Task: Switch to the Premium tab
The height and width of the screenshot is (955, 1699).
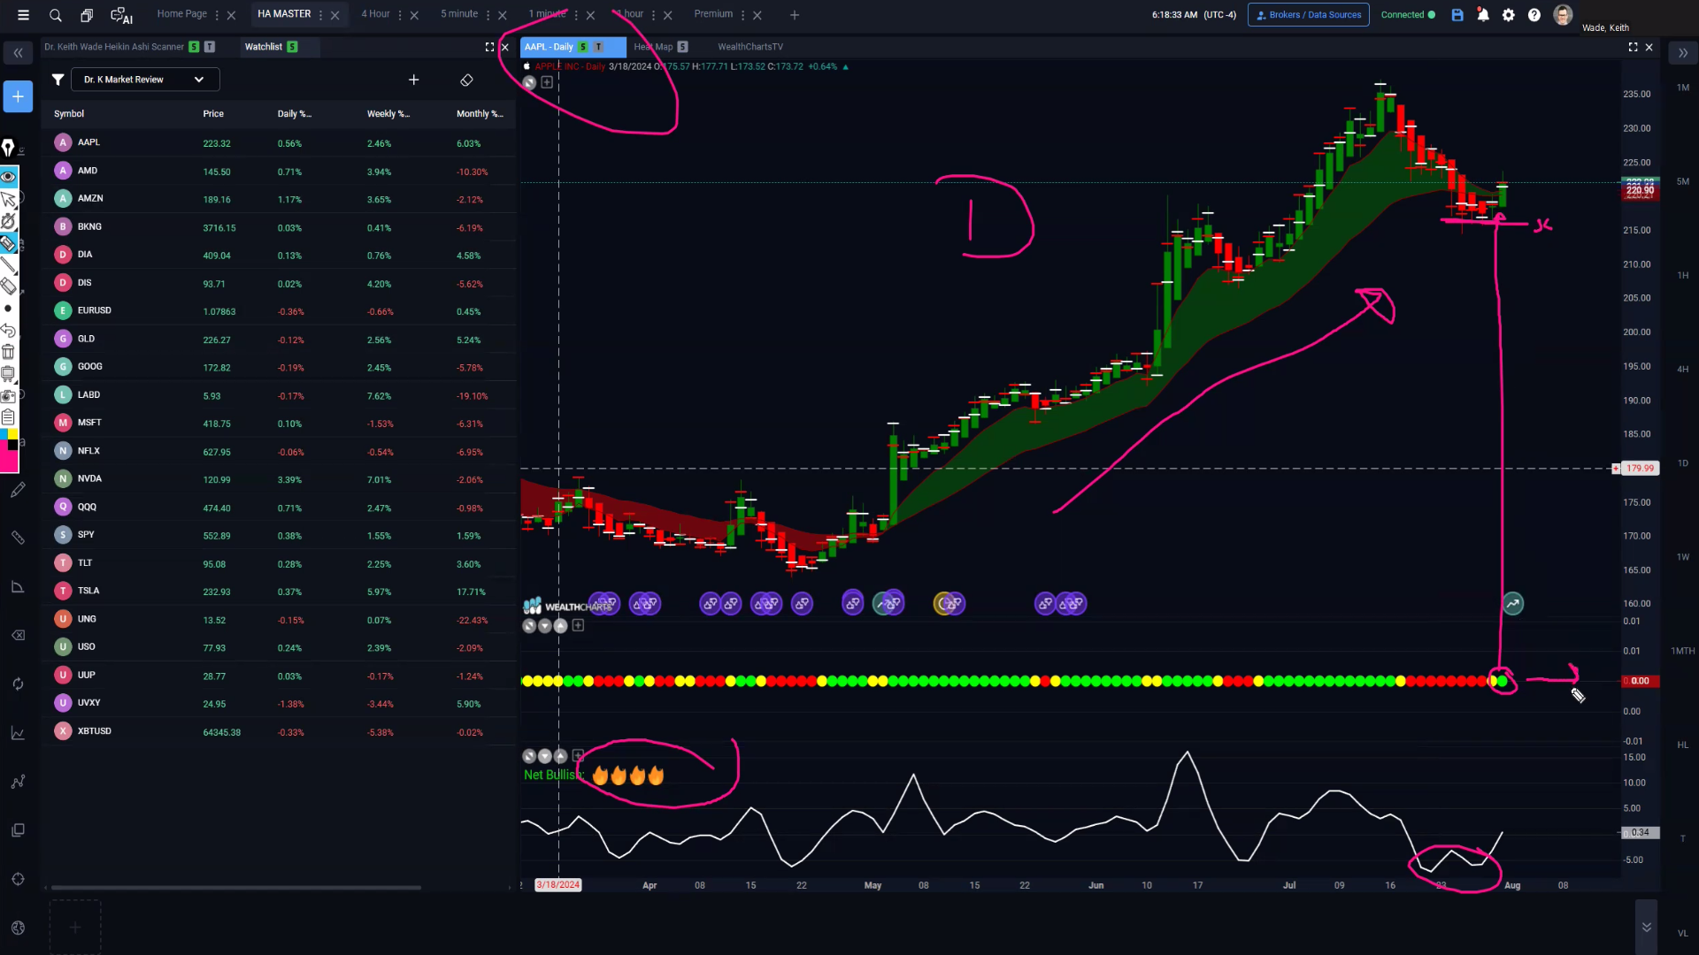Action: pyautogui.click(x=713, y=14)
